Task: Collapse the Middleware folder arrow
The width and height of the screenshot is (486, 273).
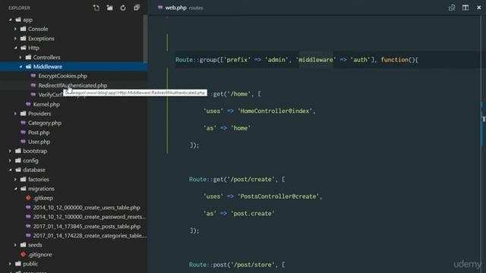Action: pos(21,67)
